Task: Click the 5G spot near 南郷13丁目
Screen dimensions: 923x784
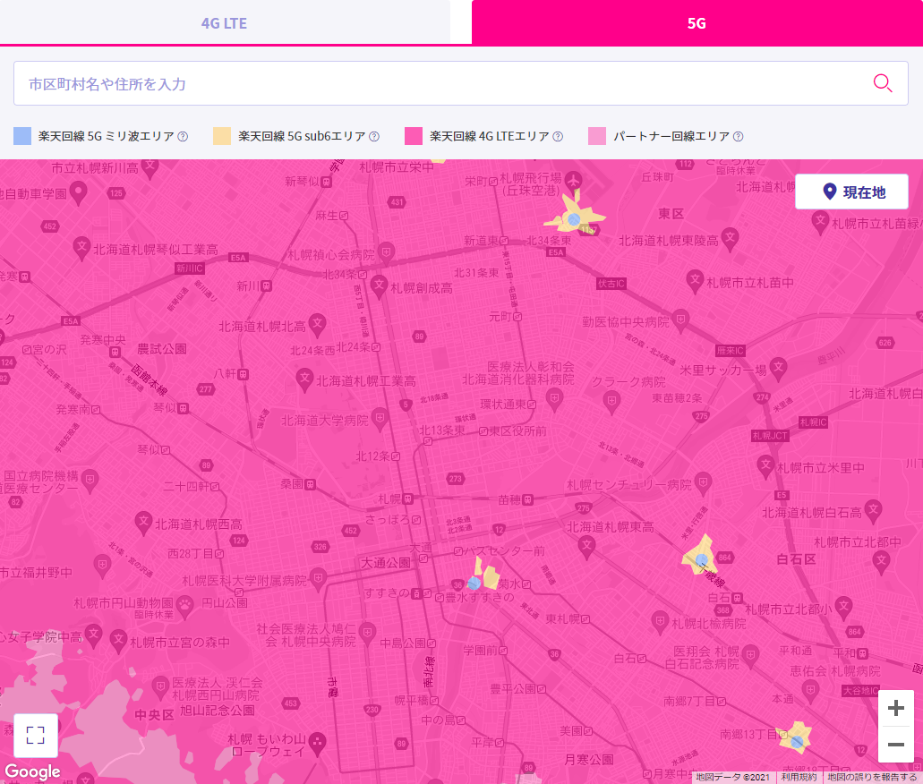Action: pyautogui.click(x=797, y=742)
